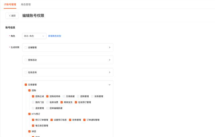The width and height of the screenshot is (215, 137).
Task: Uncheck the 预订订单管理 permission
Action: pos(33,120)
